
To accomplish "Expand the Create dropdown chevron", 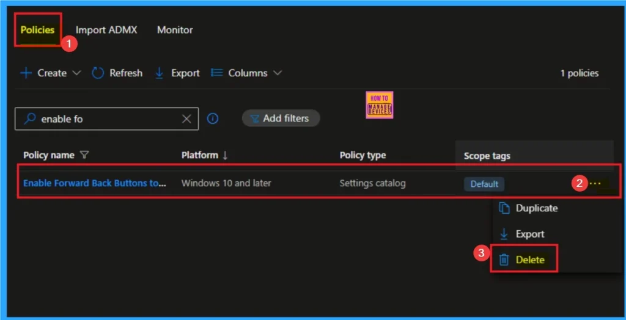I will tap(76, 73).
